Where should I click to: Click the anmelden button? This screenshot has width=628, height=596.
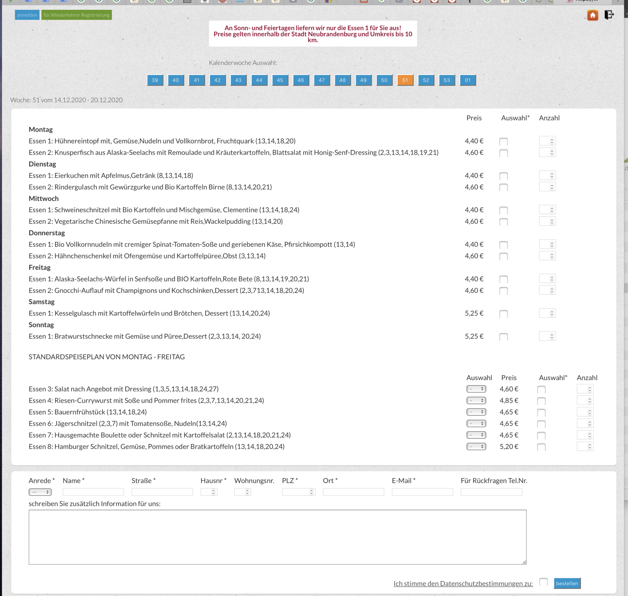(x=27, y=15)
